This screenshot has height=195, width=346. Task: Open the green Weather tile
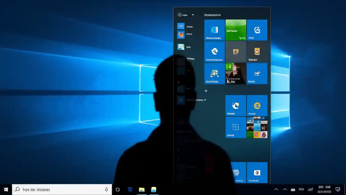(235, 30)
